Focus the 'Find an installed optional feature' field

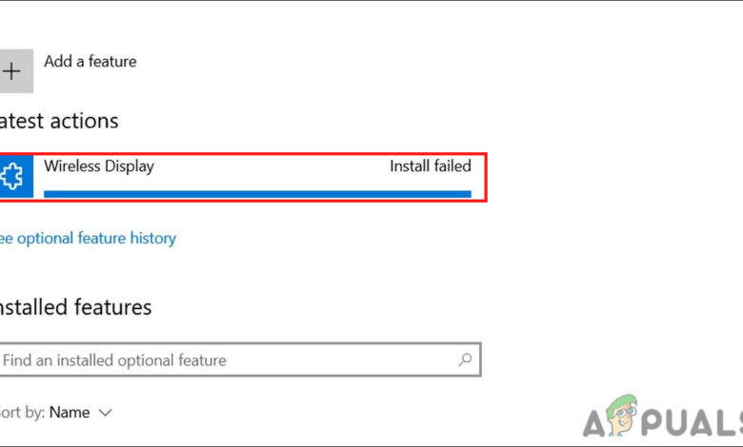pyautogui.click(x=219, y=360)
